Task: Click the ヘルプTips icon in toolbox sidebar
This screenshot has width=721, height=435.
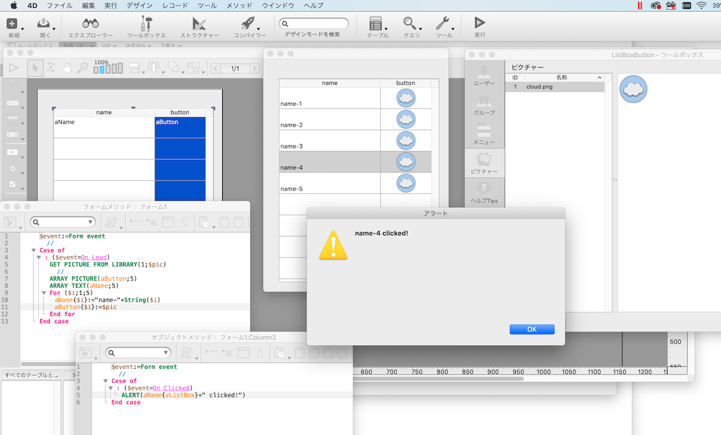Action: (x=484, y=193)
